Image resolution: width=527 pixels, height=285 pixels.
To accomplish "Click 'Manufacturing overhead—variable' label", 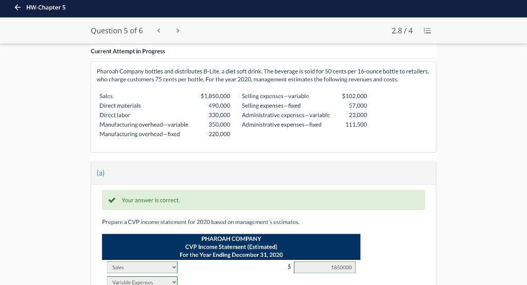I will 144,124.
